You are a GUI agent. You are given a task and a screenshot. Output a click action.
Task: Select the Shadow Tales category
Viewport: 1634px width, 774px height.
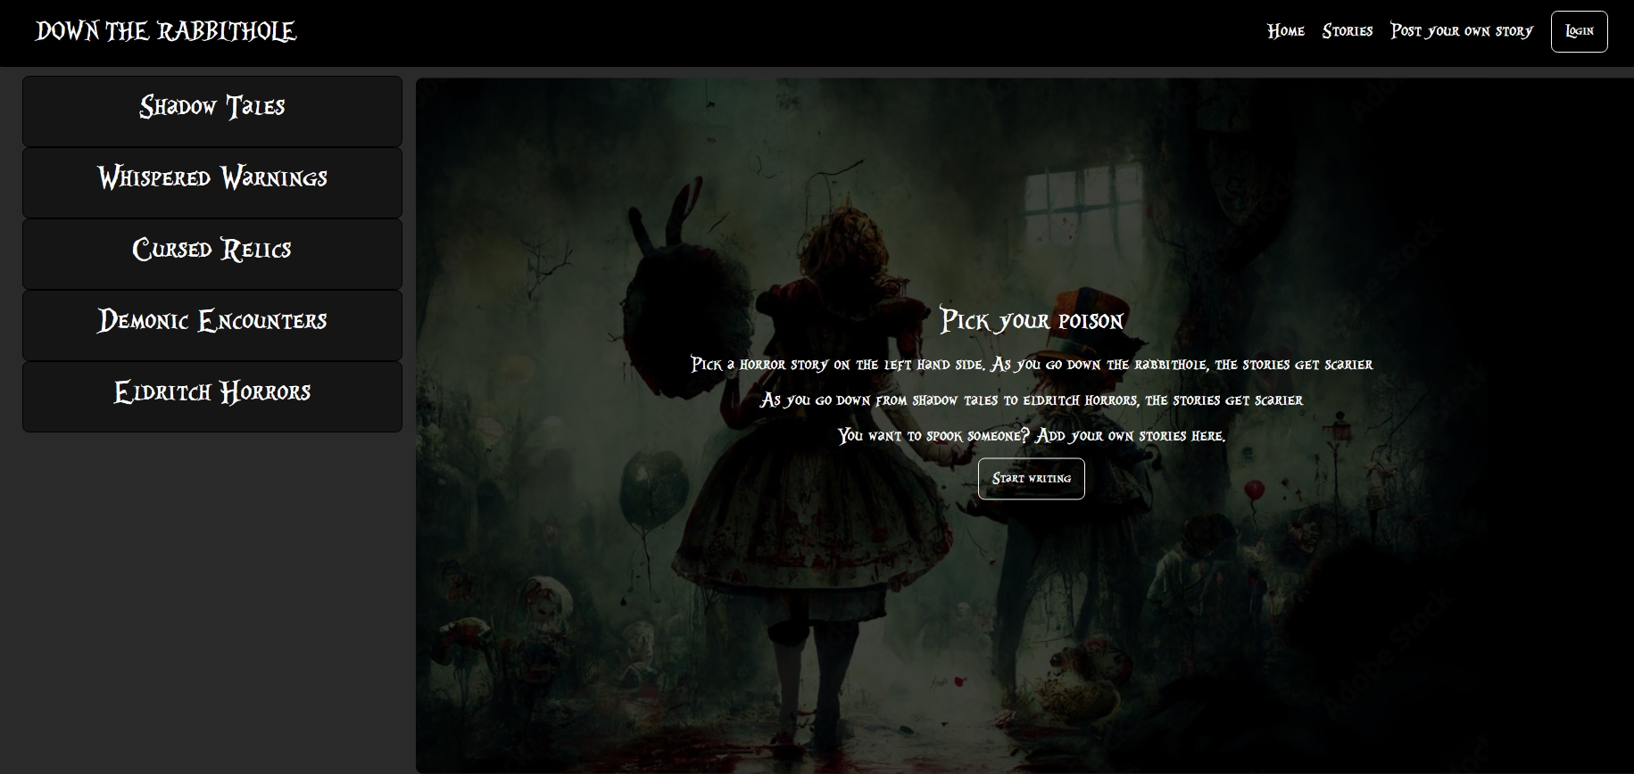(212, 111)
